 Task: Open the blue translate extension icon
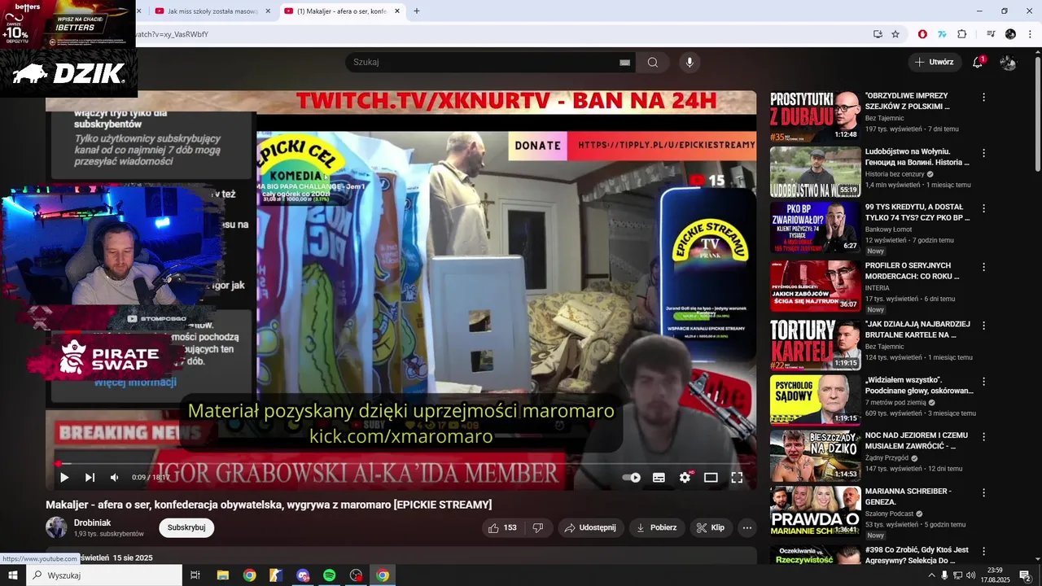pos(942,34)
